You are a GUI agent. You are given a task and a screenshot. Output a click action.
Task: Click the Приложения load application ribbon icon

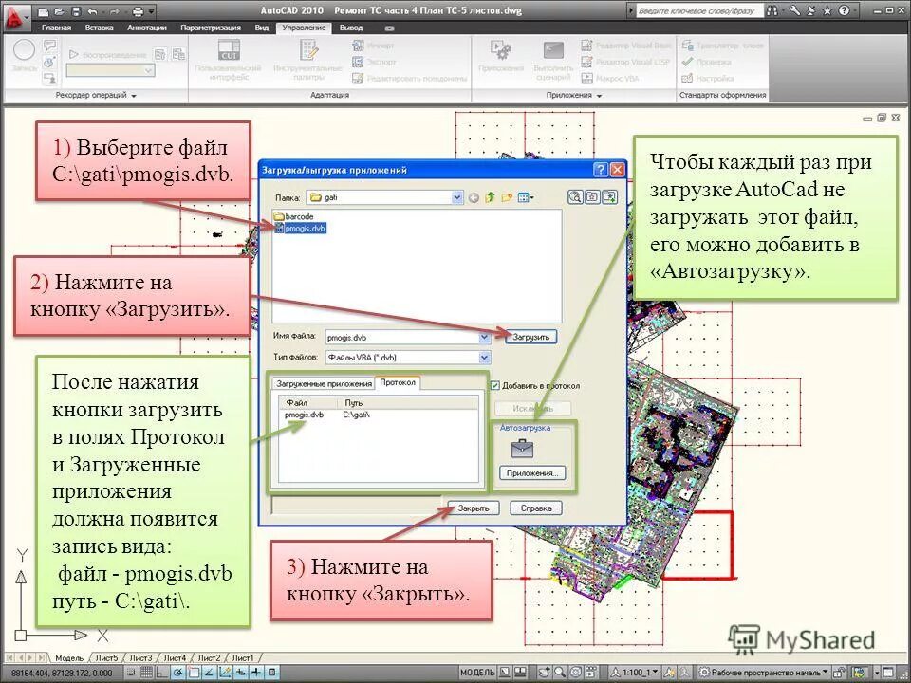point(500,50)
